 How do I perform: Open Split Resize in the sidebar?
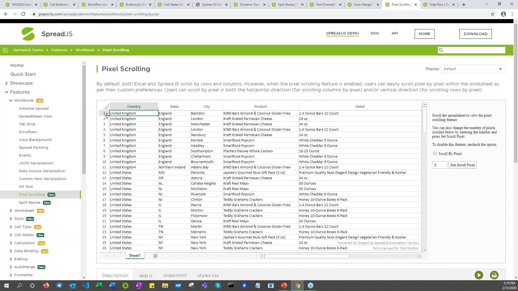point(29,203)
